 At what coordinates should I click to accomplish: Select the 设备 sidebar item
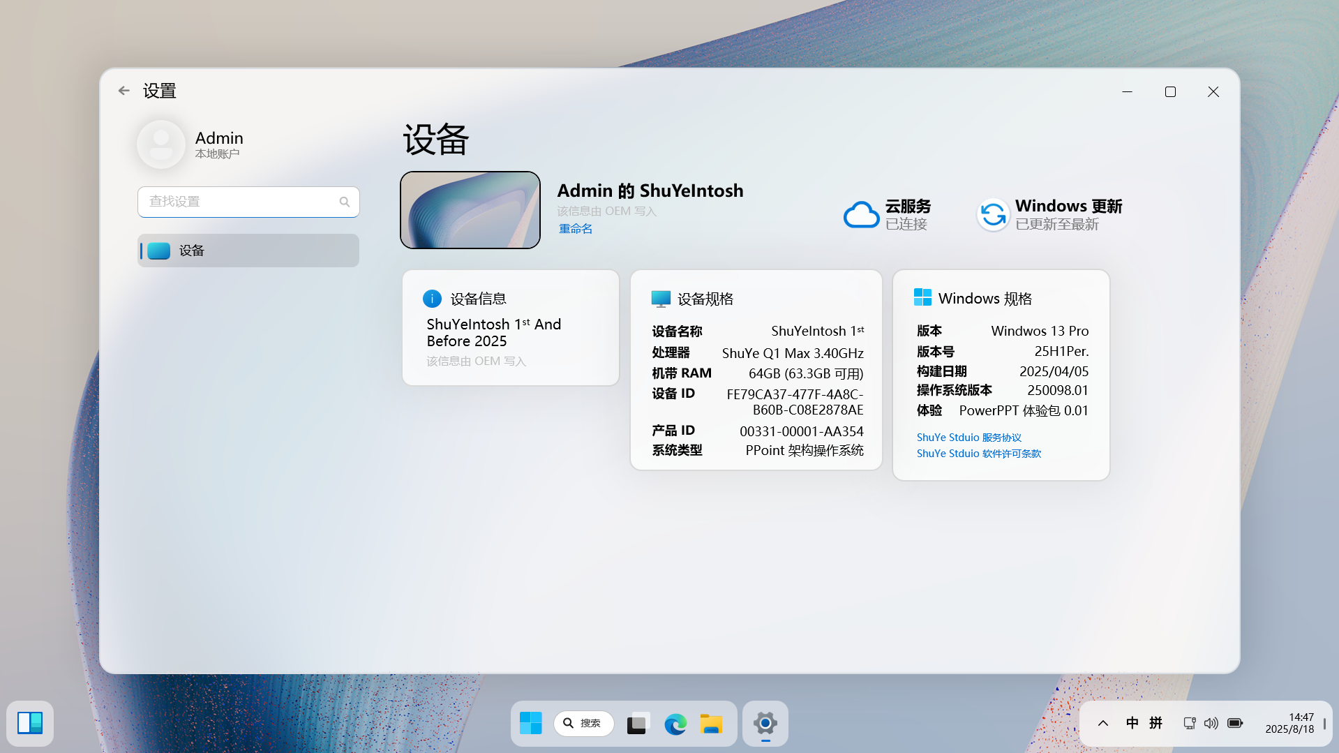pos(248,251)
